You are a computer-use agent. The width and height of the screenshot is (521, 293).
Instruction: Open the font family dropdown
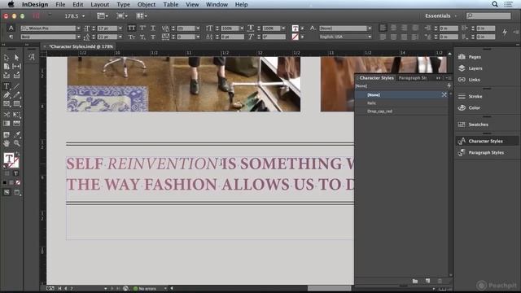(x=78, y=28)
